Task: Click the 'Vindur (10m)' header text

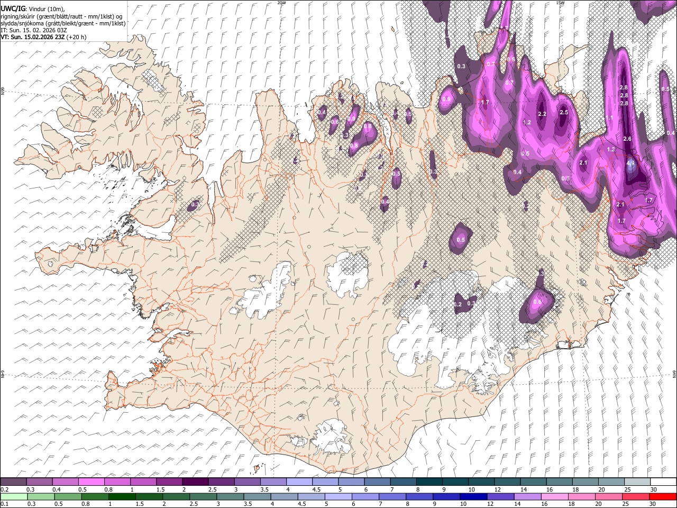Action: pos(47,9)
